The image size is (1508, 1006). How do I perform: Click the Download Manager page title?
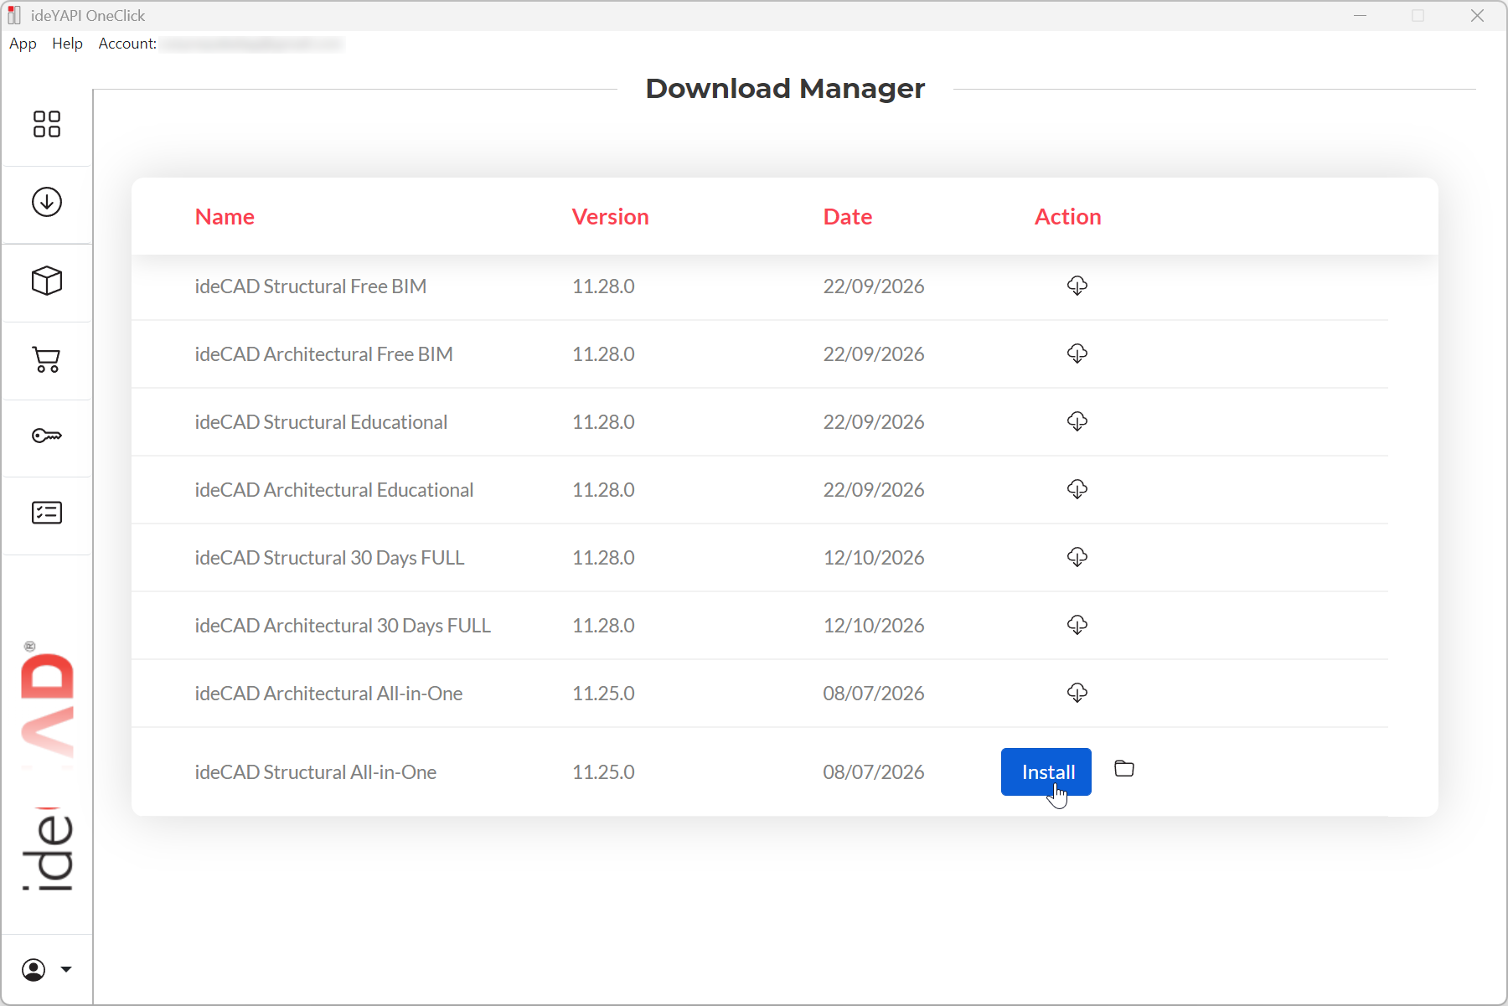[785, 89]
